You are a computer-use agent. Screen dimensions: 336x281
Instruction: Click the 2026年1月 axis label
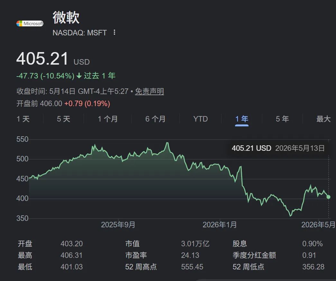(220, 225)
